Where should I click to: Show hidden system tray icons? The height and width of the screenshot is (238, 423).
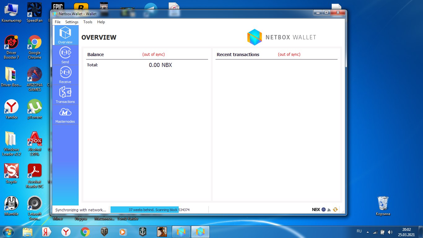(368, 232)
